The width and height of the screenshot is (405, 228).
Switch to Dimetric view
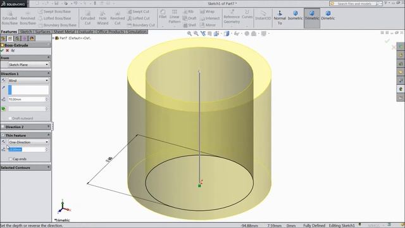point(328,15)
